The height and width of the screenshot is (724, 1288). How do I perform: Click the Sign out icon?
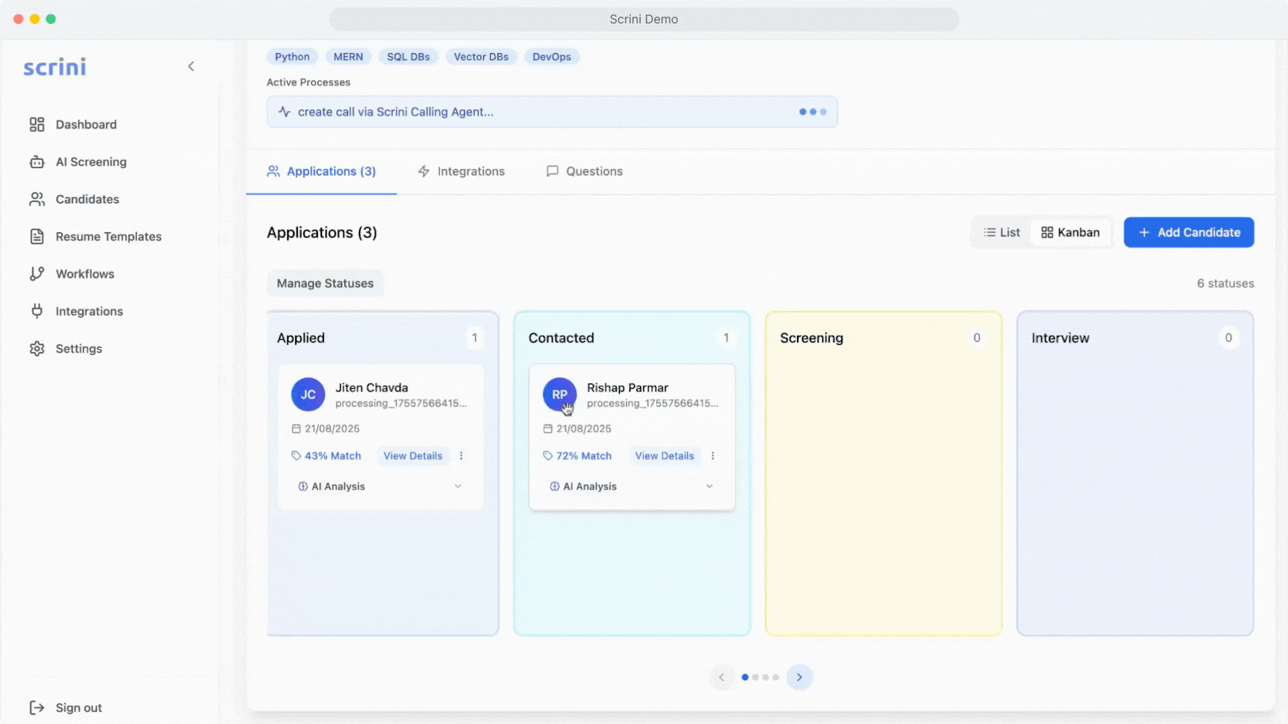pos(37,707)
